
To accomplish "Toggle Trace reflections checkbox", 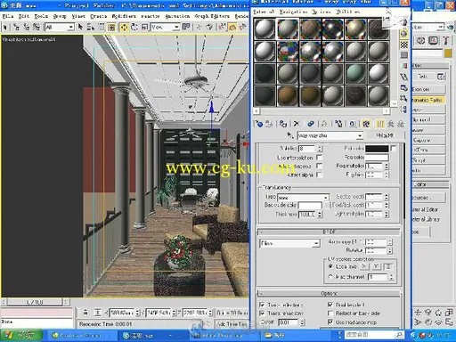I will coord(262,305).
